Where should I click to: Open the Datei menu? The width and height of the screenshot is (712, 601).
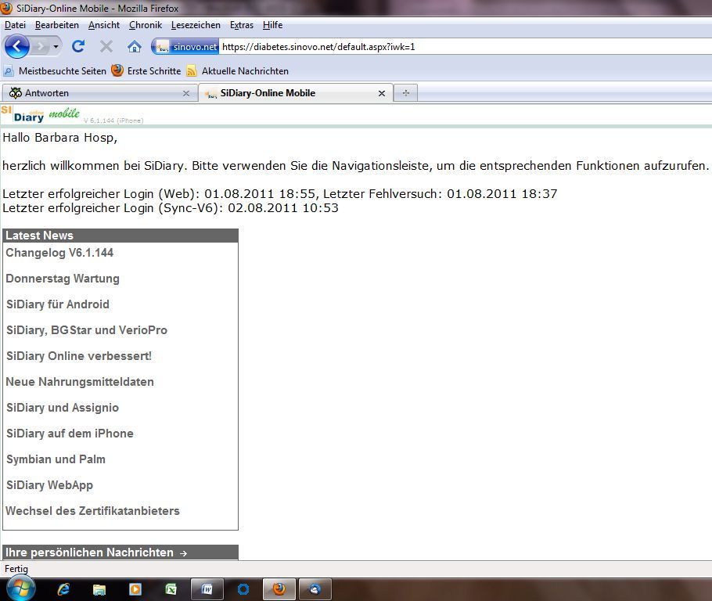point(15,25)
